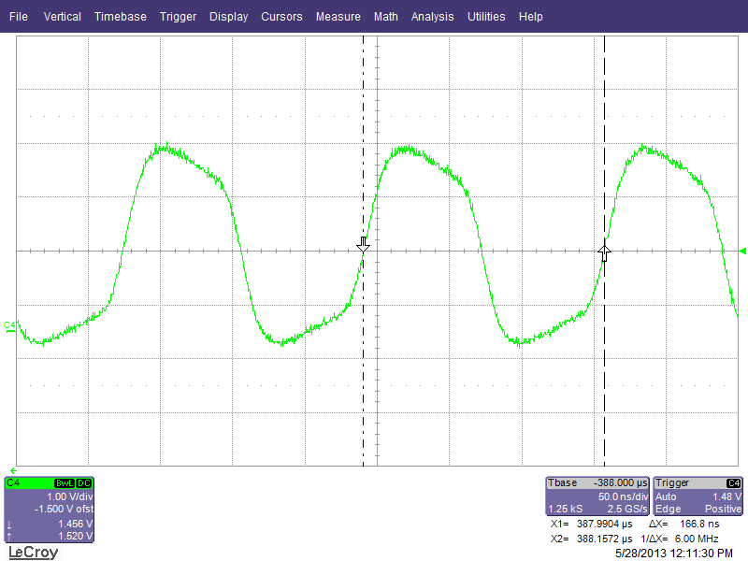Click the 1.25 kS memory value

point(565,509)
